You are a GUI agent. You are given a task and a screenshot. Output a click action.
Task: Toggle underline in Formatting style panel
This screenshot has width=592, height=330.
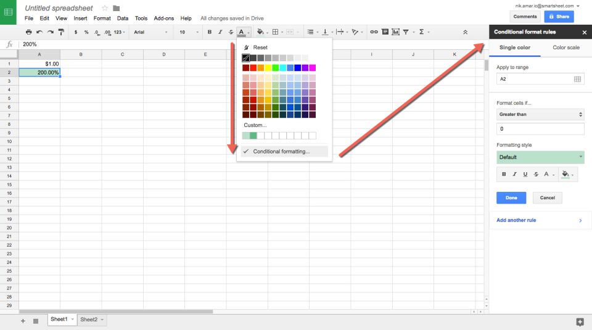525,175
